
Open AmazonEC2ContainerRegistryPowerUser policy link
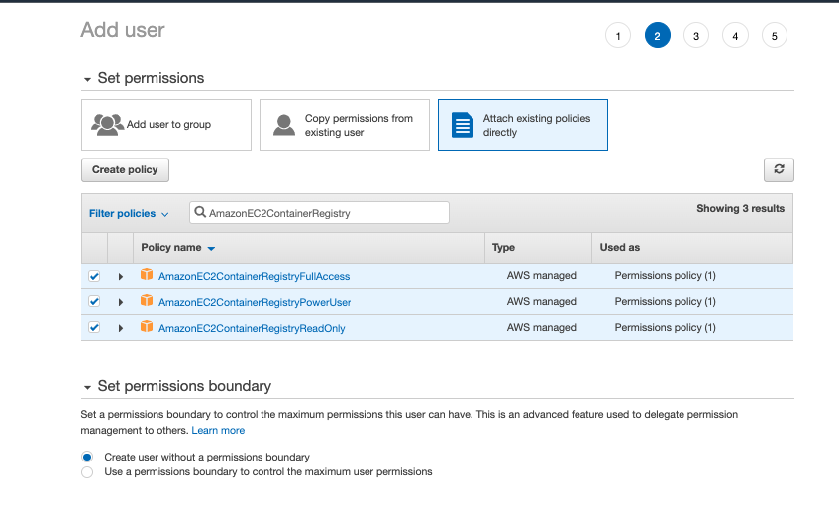[x=255, y=302]
